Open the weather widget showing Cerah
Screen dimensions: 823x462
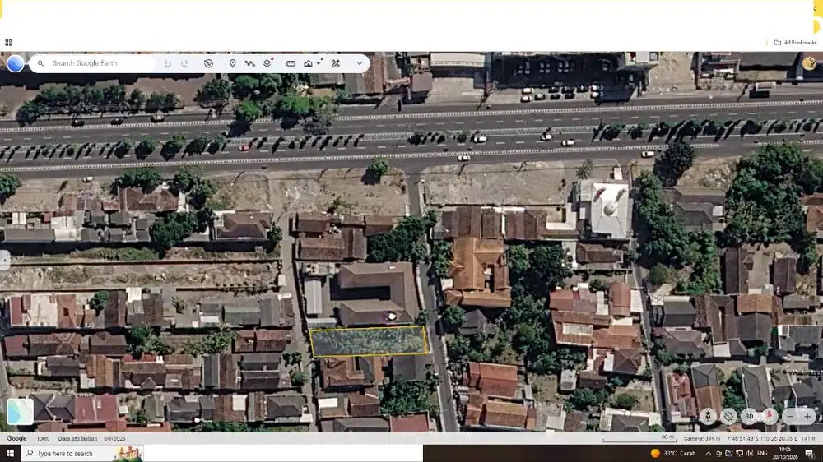(673, 453)
